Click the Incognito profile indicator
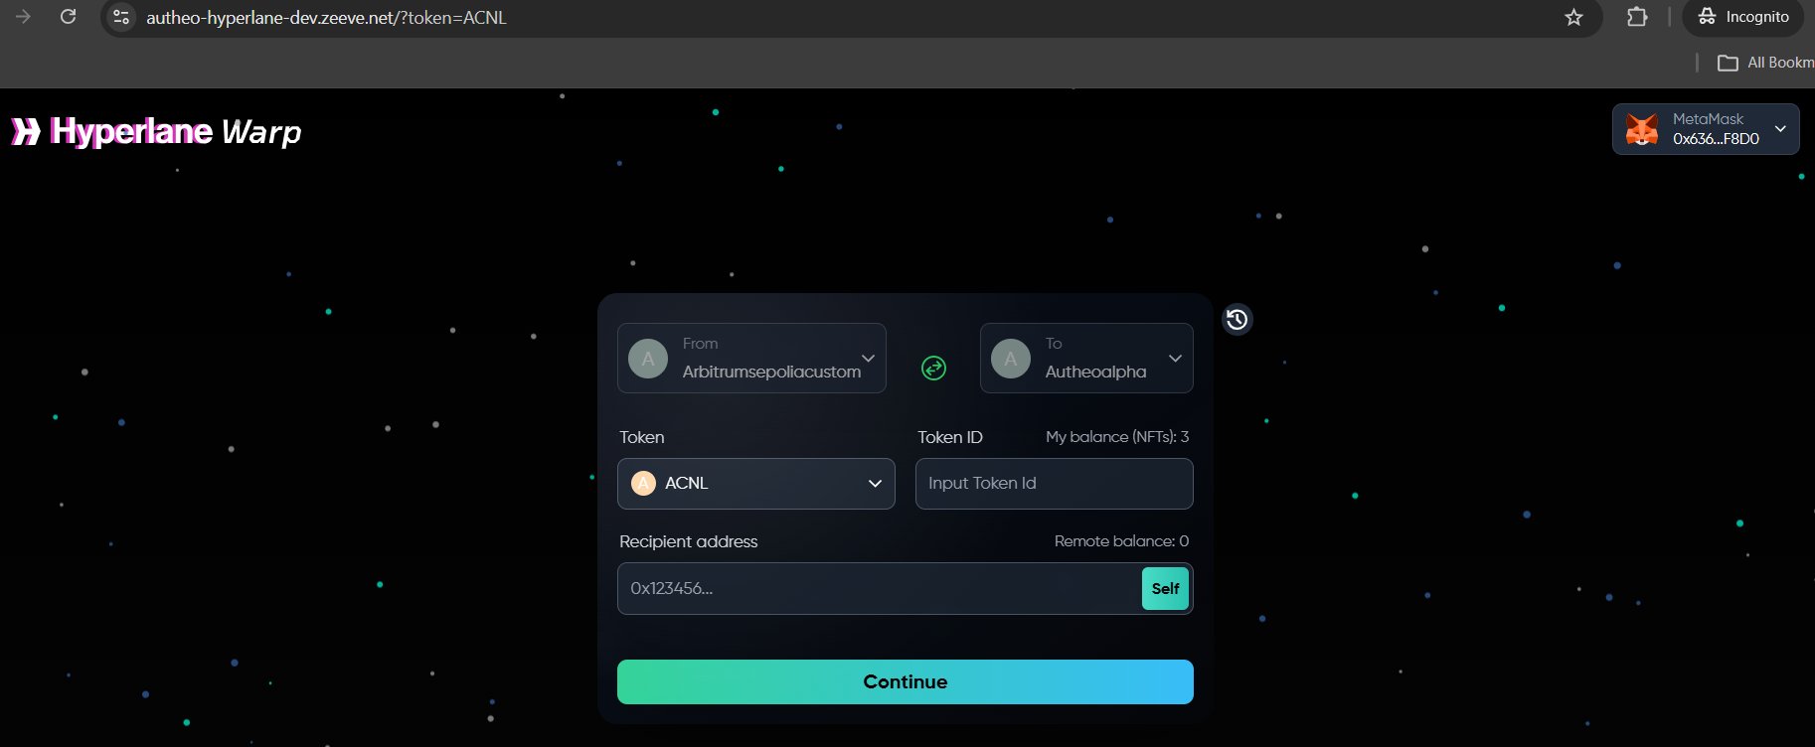This screenshot has height=747, width=1815. [1743, 17]
